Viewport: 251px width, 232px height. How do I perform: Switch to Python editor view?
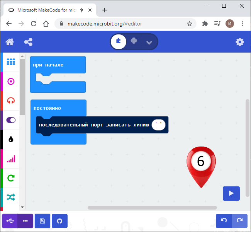pyautogui.click(x=134, y=41)
